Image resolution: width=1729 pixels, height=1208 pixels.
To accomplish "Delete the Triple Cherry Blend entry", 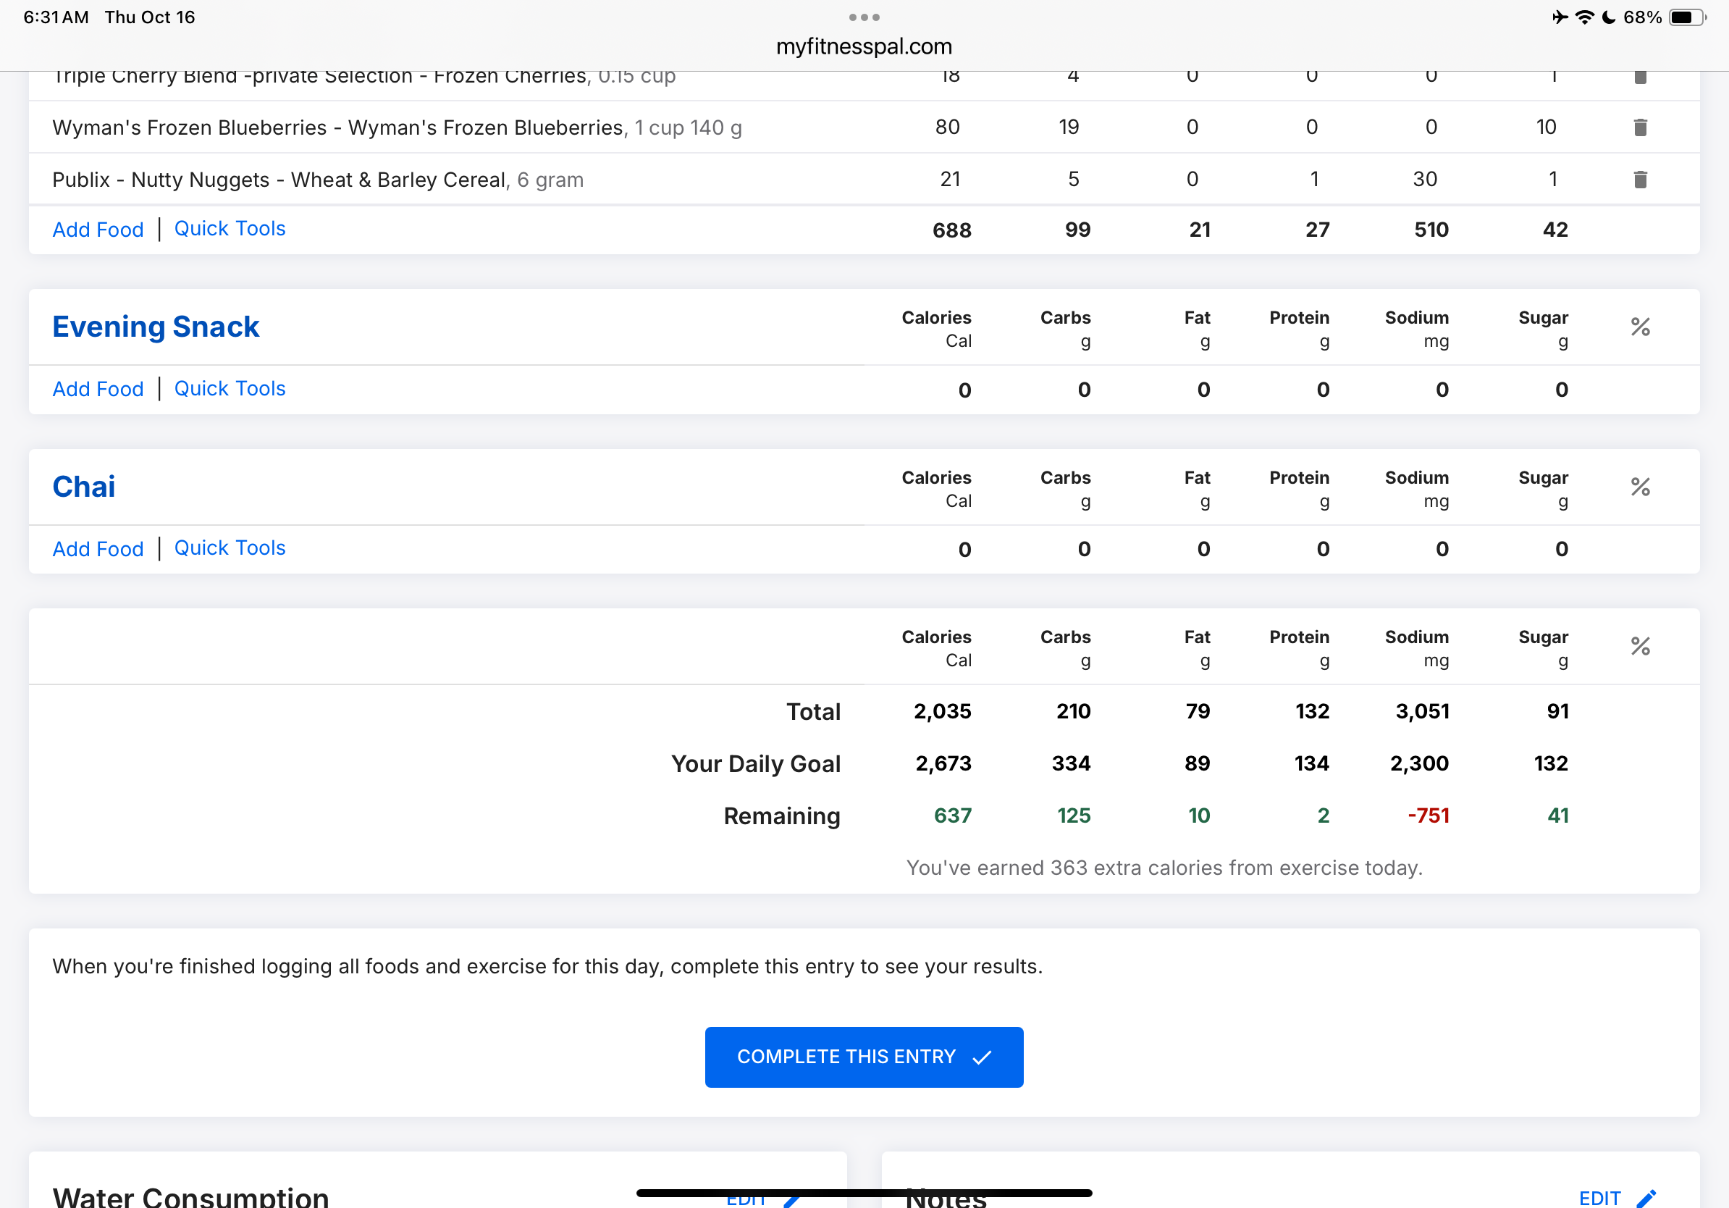I will pos(1640,77).
